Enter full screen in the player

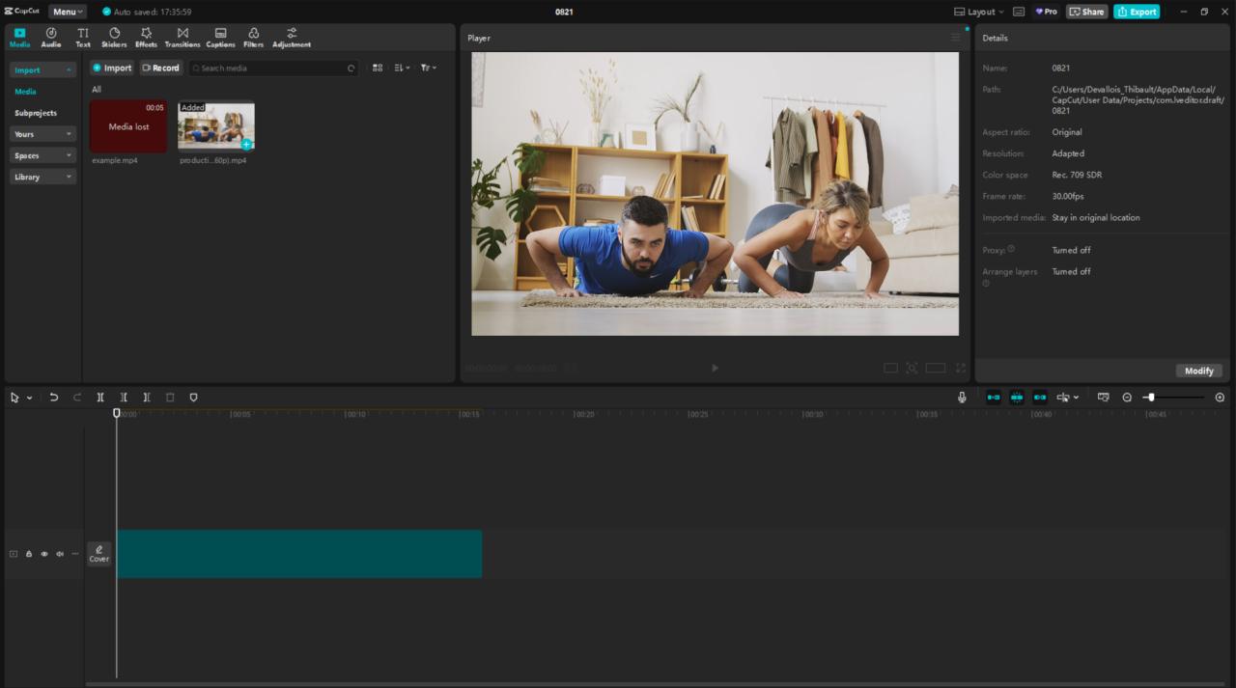click(x=961, y=368)
